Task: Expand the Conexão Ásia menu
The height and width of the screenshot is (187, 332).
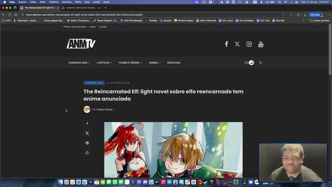Action: click(x=79, y=63)
